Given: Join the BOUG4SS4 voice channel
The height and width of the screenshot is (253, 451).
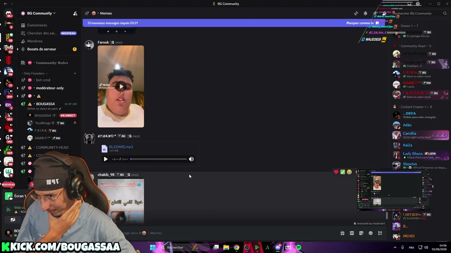Looking at the screenshot, I should coord(45,104).
